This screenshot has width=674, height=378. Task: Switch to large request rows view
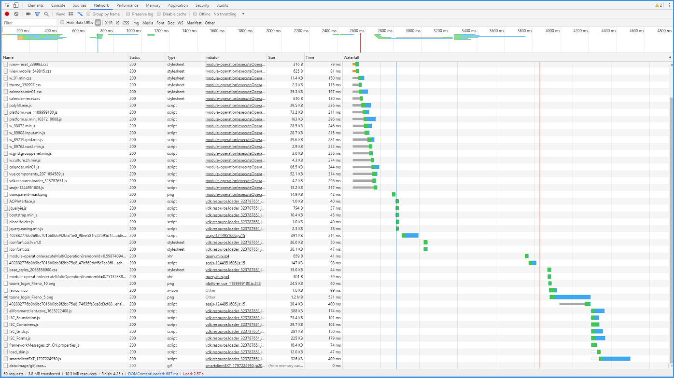[71, 14]
